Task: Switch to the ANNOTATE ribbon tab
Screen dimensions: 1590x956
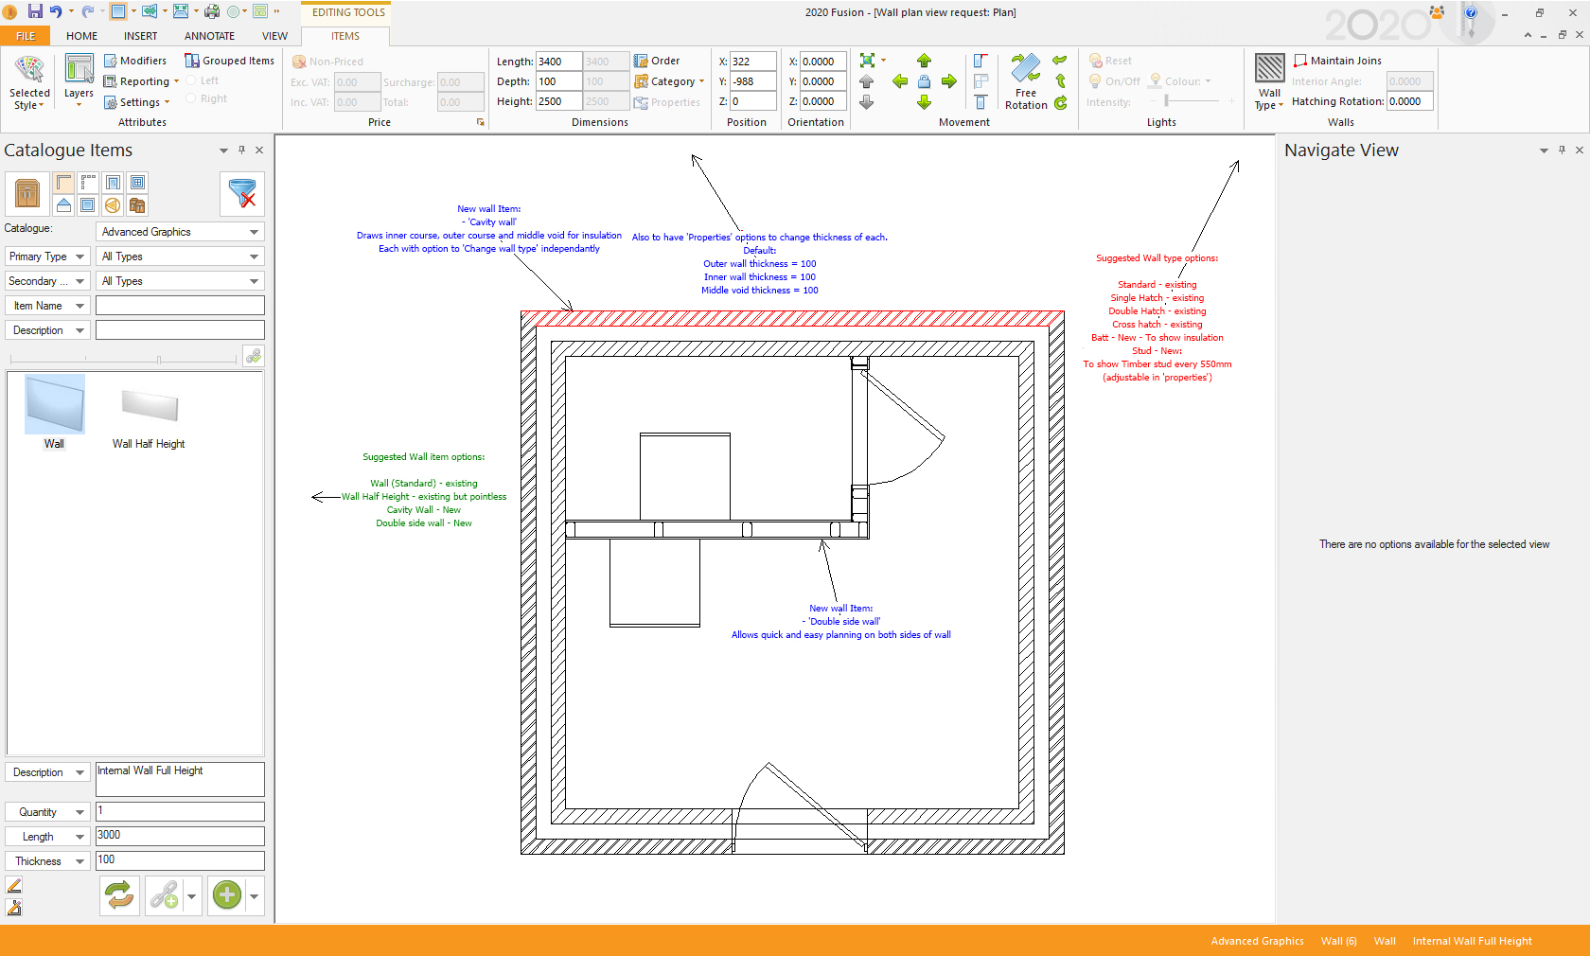Action: (x=209, y=36)
